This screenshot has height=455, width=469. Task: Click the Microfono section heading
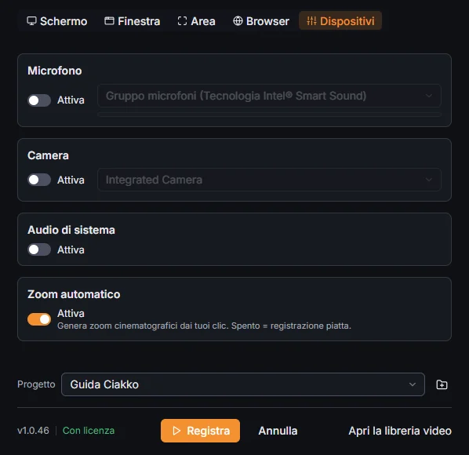pos(55,71)
